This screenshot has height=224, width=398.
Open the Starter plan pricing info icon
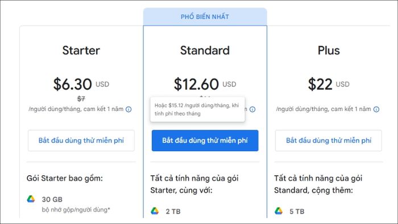pyautogui.click(x=128, y=109)
